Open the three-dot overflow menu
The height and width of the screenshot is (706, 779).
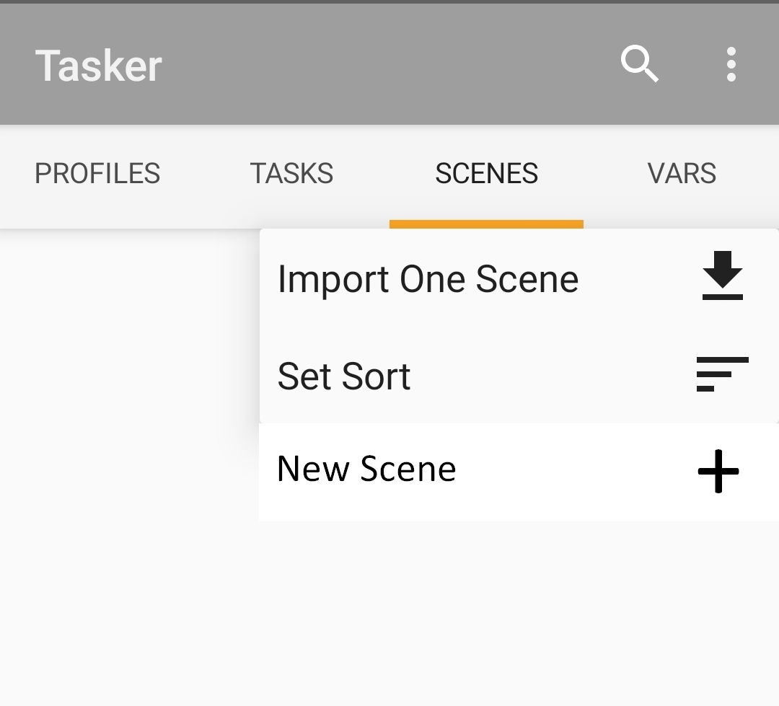pos(731,64)
